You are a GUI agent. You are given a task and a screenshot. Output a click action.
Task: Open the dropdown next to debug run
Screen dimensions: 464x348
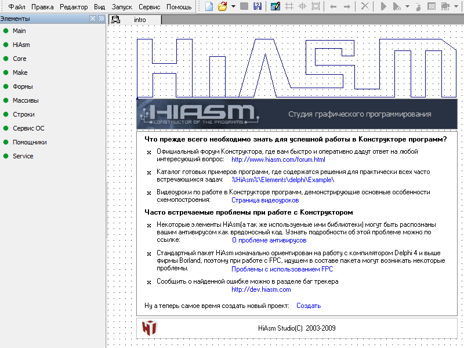407,6
